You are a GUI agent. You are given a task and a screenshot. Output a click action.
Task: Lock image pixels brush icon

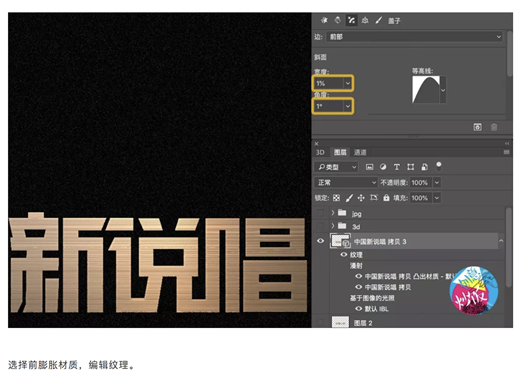[x=349, y=198]
